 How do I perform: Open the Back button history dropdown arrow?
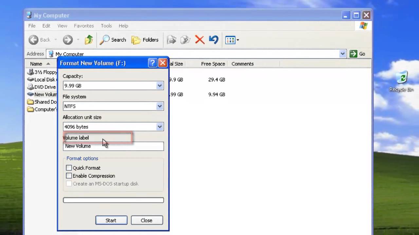(x=56, y=40)
